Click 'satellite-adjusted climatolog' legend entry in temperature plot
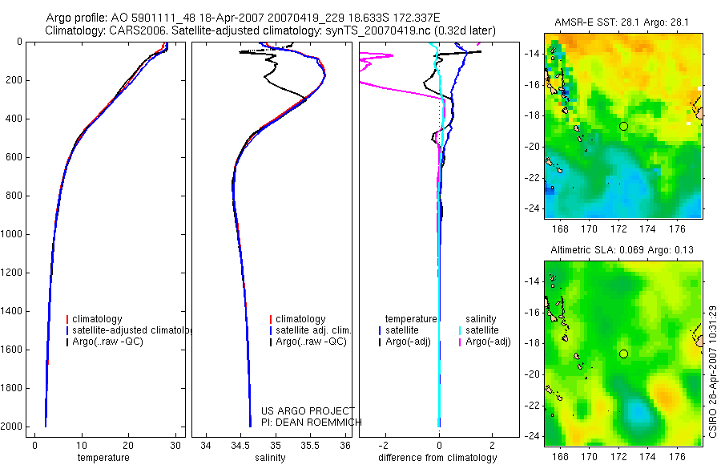 tap(131, 330)
